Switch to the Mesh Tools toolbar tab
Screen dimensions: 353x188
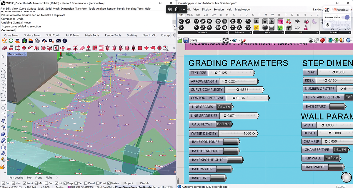pos(92,35)
